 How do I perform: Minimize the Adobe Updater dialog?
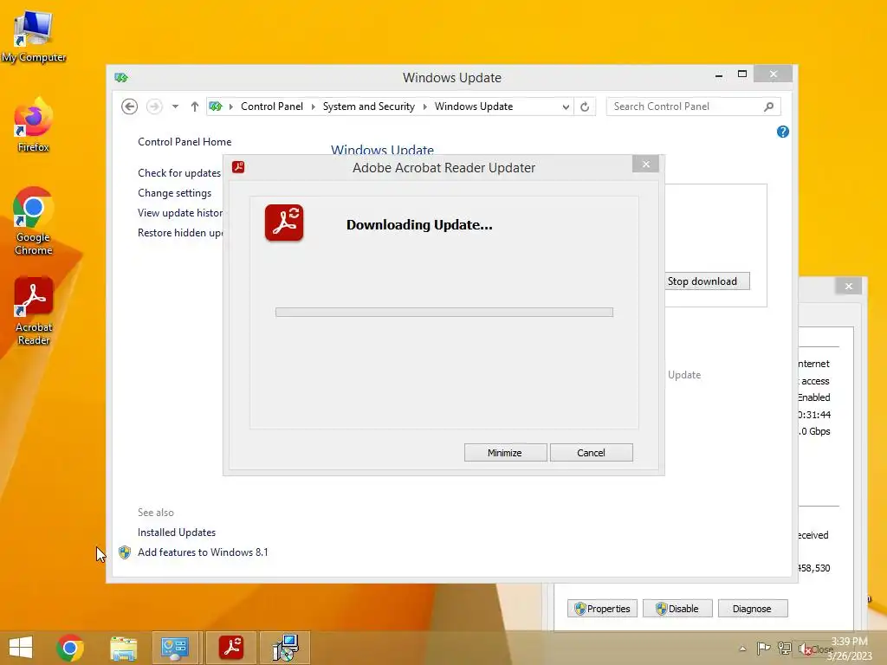coord(505,452)
